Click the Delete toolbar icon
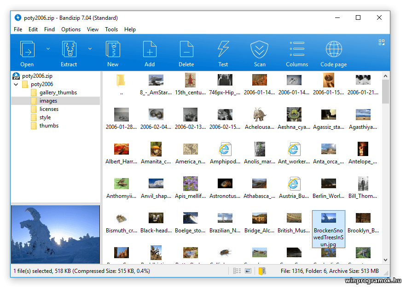Screen dimensions: 406x289 tap(186, 50)
